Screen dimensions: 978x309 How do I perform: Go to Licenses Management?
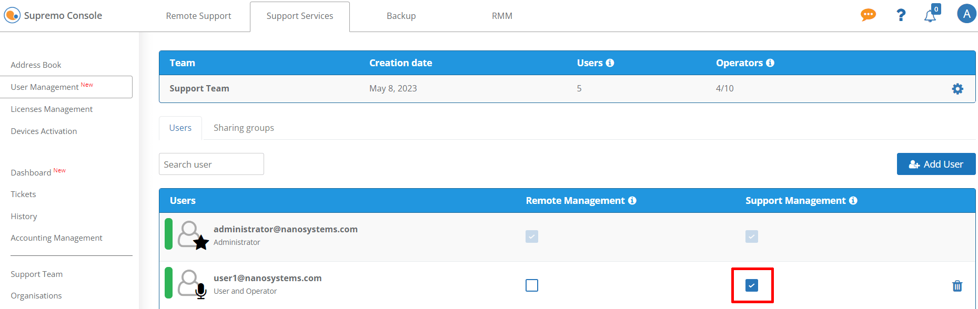pyautogui.click(x=52, y=109)
